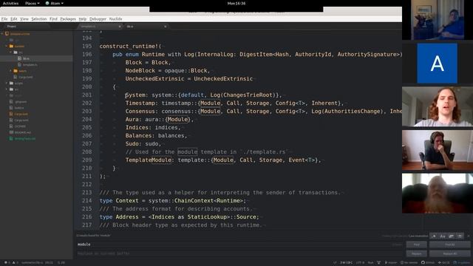Select the long-haired speaker's video thumbnail

[438, 106]
